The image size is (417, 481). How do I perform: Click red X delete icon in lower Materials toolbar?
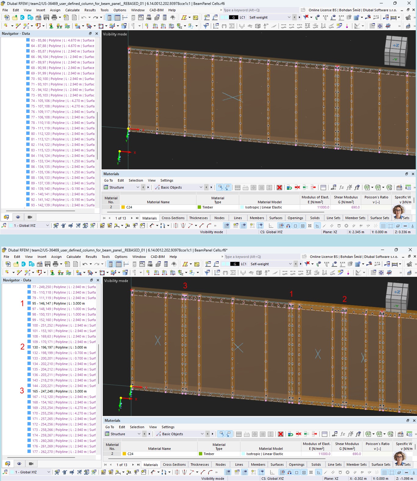[280, 434]
